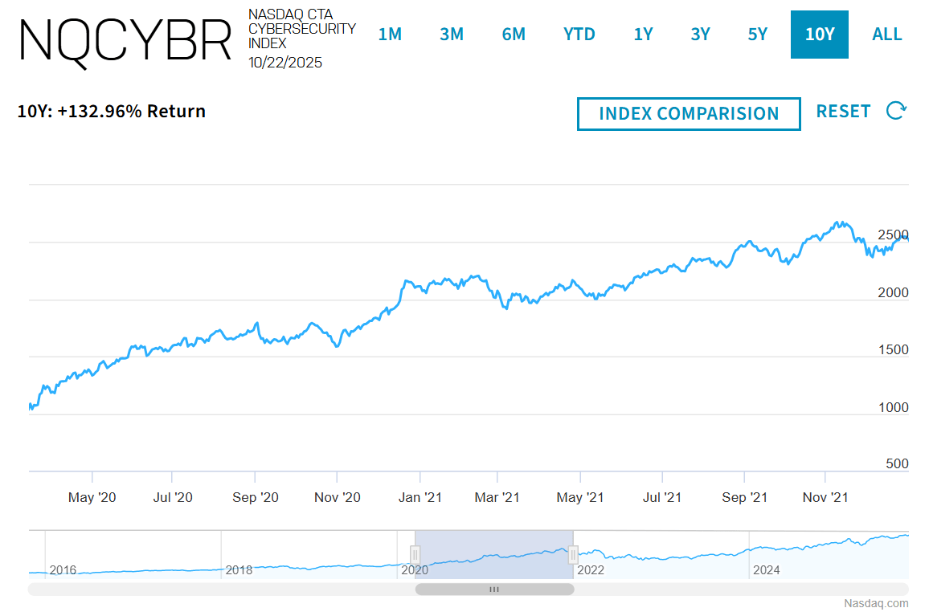
Task: Click the 10/22/2025 date text
Action: 285,63
